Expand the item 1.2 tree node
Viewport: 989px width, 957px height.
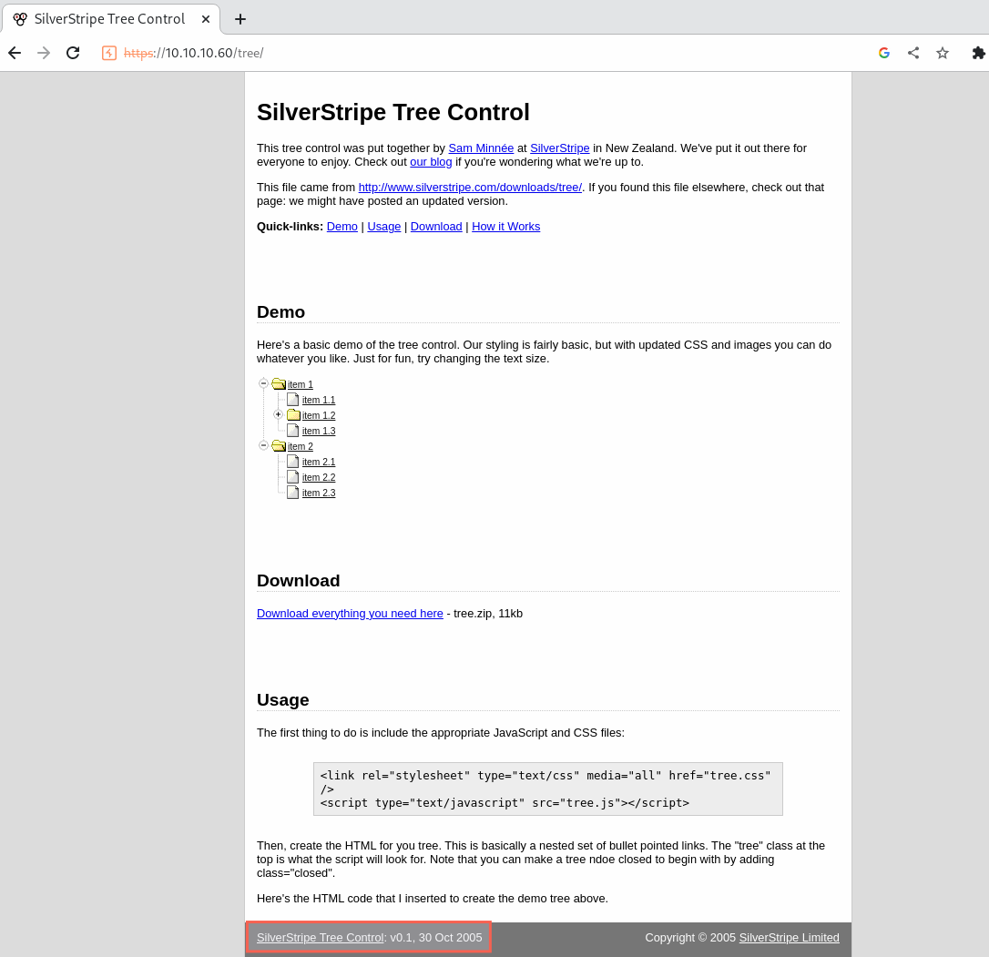coord(278,414)
